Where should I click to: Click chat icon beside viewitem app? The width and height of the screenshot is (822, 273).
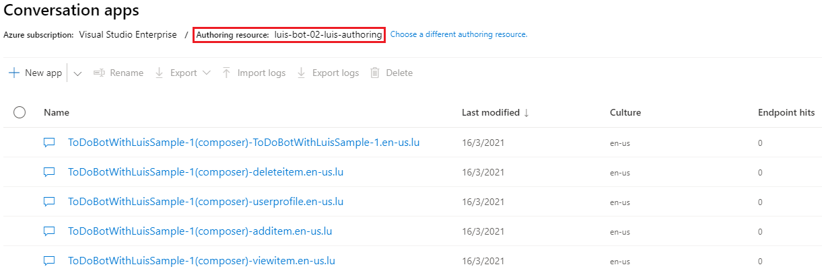pyautogui.click(x=49, y=261)
